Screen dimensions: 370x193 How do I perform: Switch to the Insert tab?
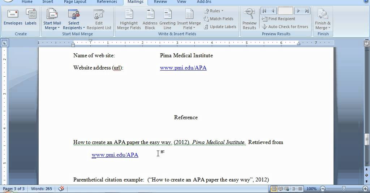point(48,2)
